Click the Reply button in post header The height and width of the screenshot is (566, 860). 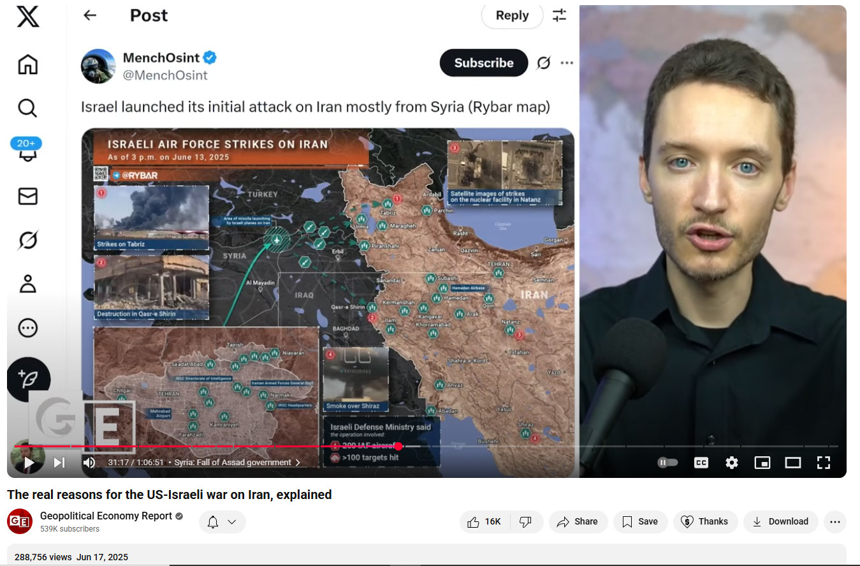coord(512,15)
